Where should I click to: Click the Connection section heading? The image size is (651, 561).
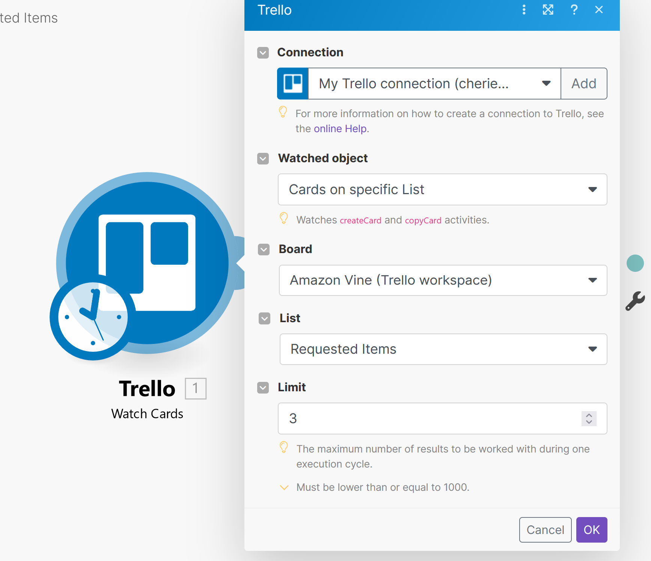pyautogui.click(x=310, y=52)
